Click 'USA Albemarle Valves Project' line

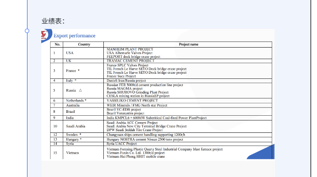[x=130, y=53]
